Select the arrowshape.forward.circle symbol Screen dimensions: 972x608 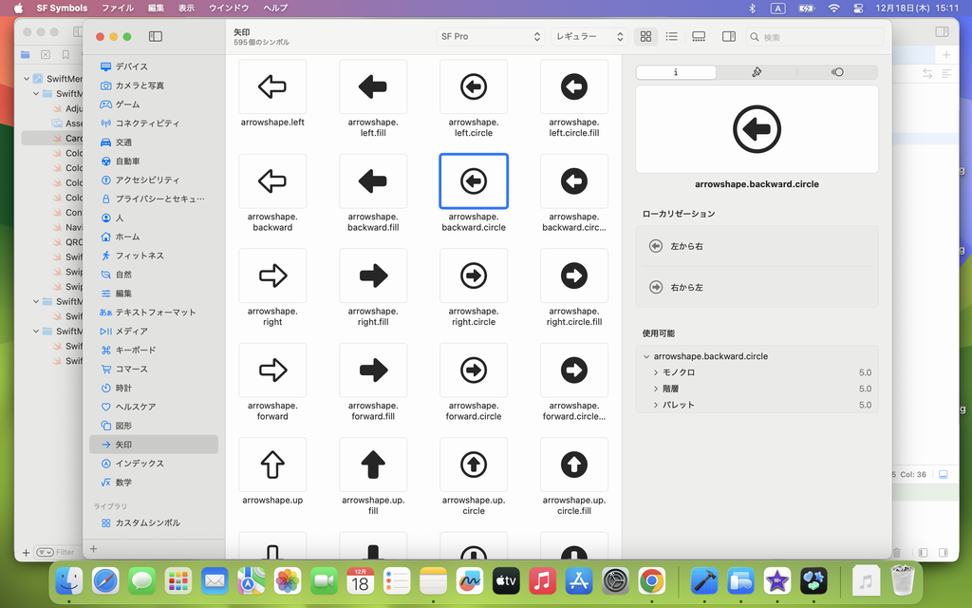tap(474, 370)
